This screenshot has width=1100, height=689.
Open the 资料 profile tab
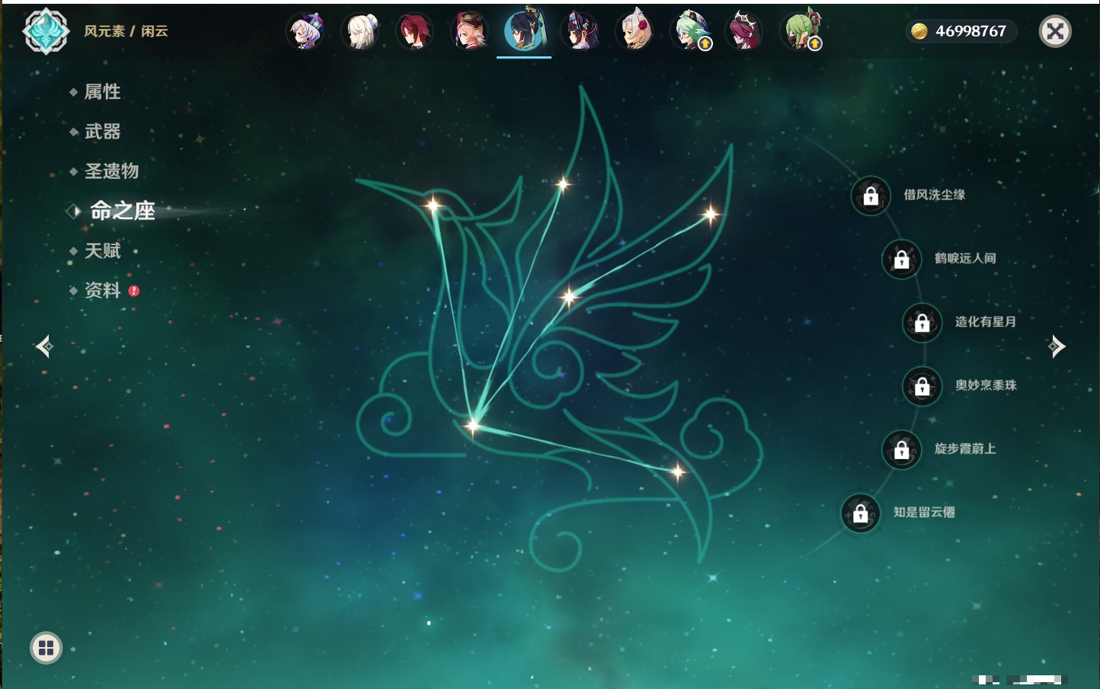102,290
